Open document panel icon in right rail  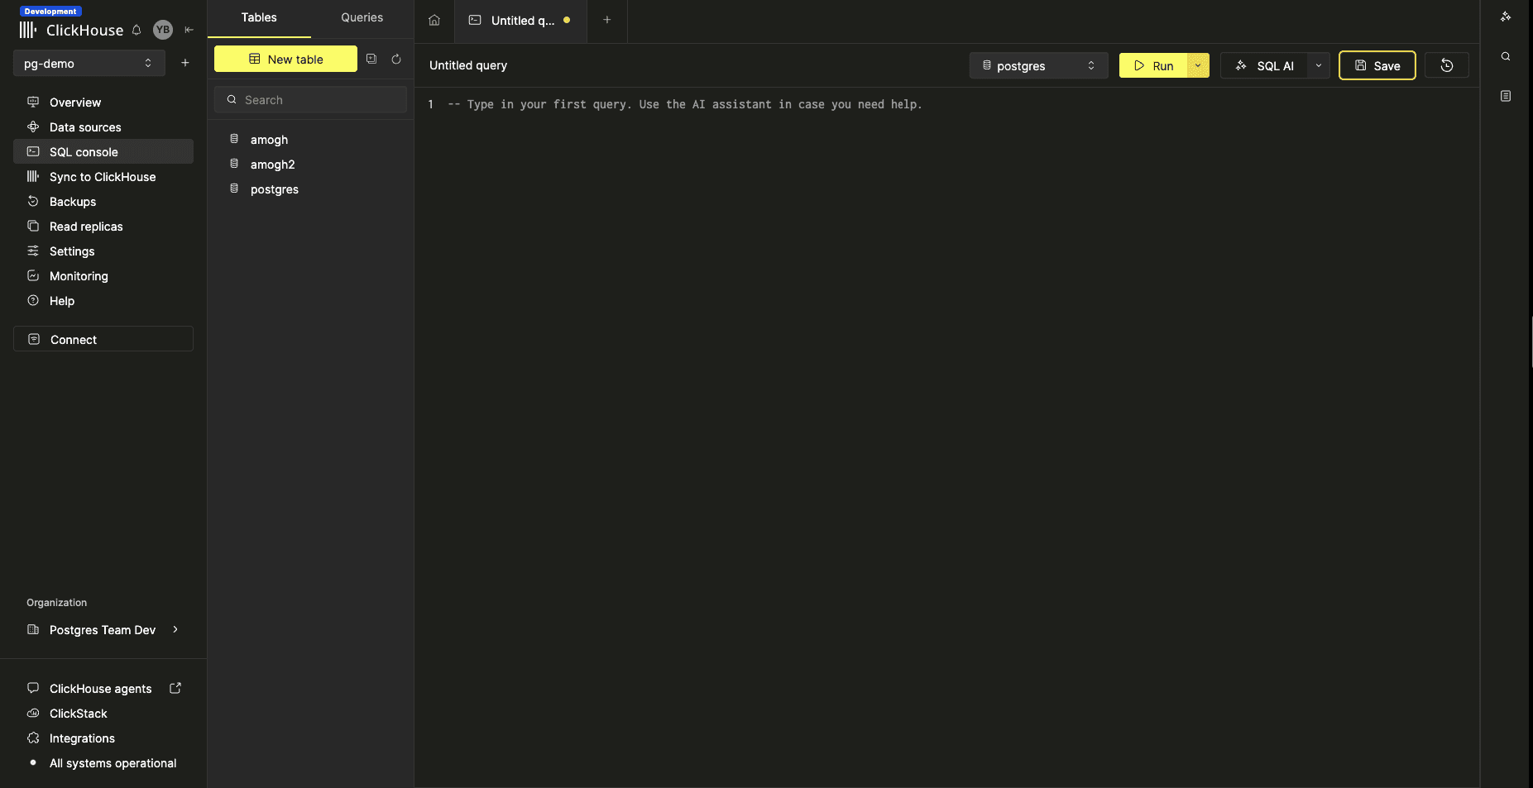click(1506, 96)
